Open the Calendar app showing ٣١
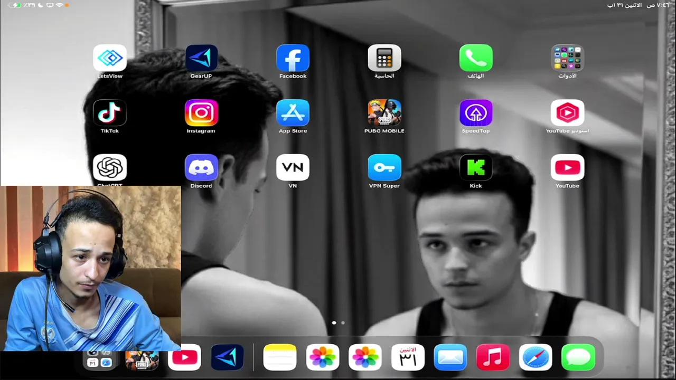Viewport: 676px width, 380px height. click(408, 358)
